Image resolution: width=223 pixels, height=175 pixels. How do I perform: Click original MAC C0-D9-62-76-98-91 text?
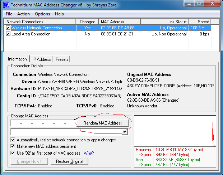point(143,80)
